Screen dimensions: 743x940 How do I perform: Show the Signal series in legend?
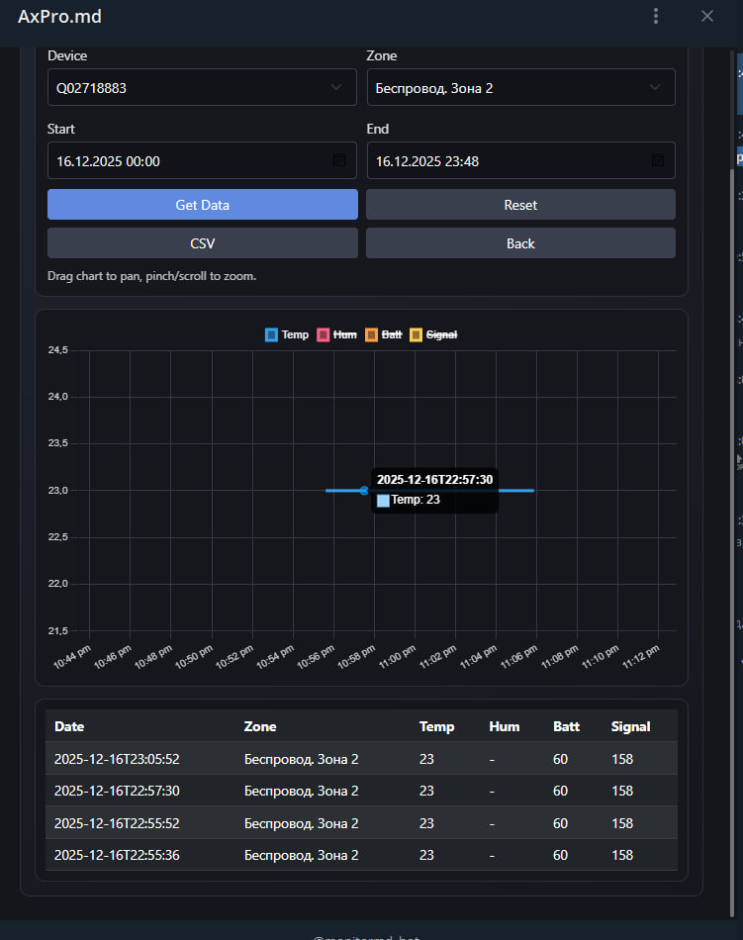[x=432, y=334]
